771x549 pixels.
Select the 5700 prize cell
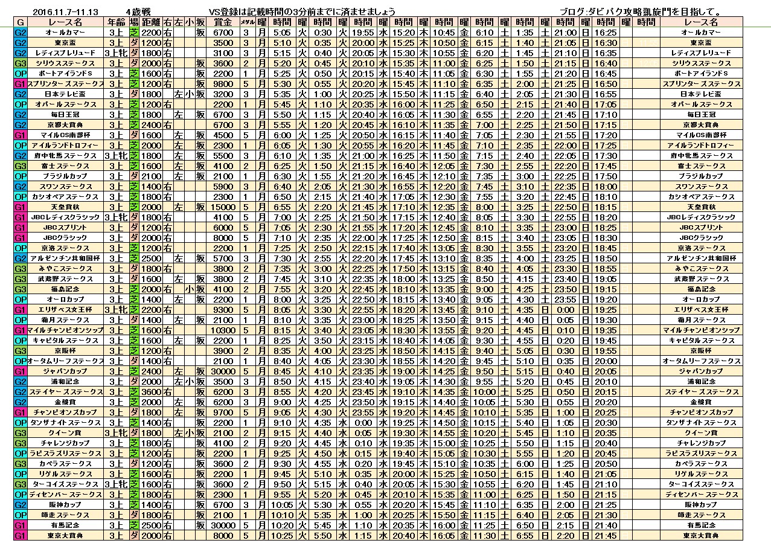click(x=223, y=258)
